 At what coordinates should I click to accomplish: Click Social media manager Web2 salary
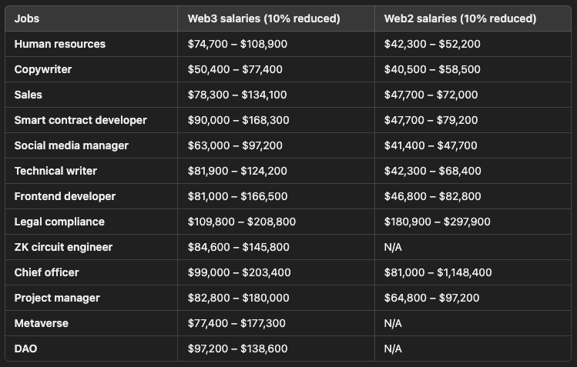(x=431, y=145)
